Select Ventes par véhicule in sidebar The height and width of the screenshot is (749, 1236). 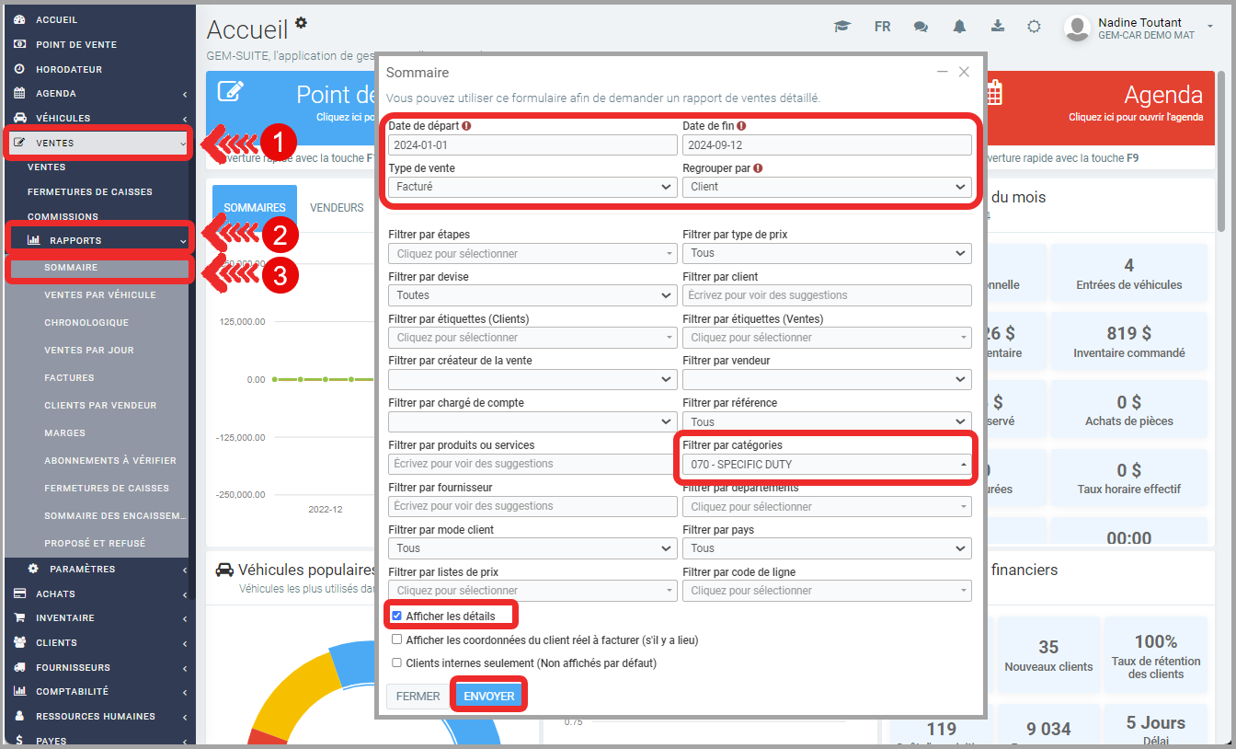100,295
